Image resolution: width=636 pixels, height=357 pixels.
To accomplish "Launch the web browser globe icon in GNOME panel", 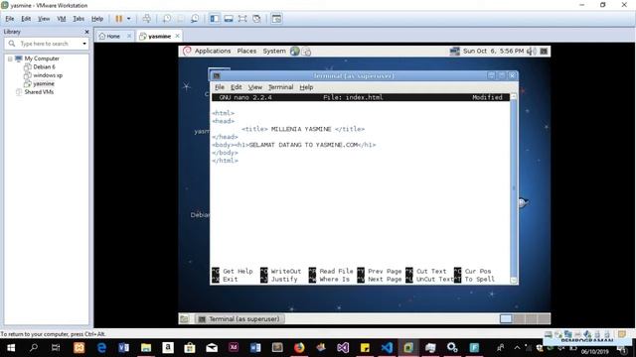I will pyautogui.click(x=295, y=51).
